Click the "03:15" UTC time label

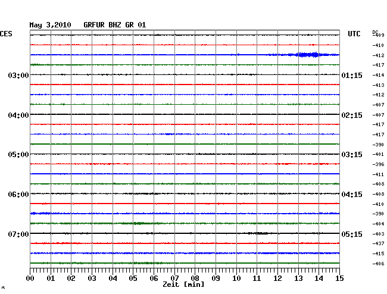coord(352,155)
